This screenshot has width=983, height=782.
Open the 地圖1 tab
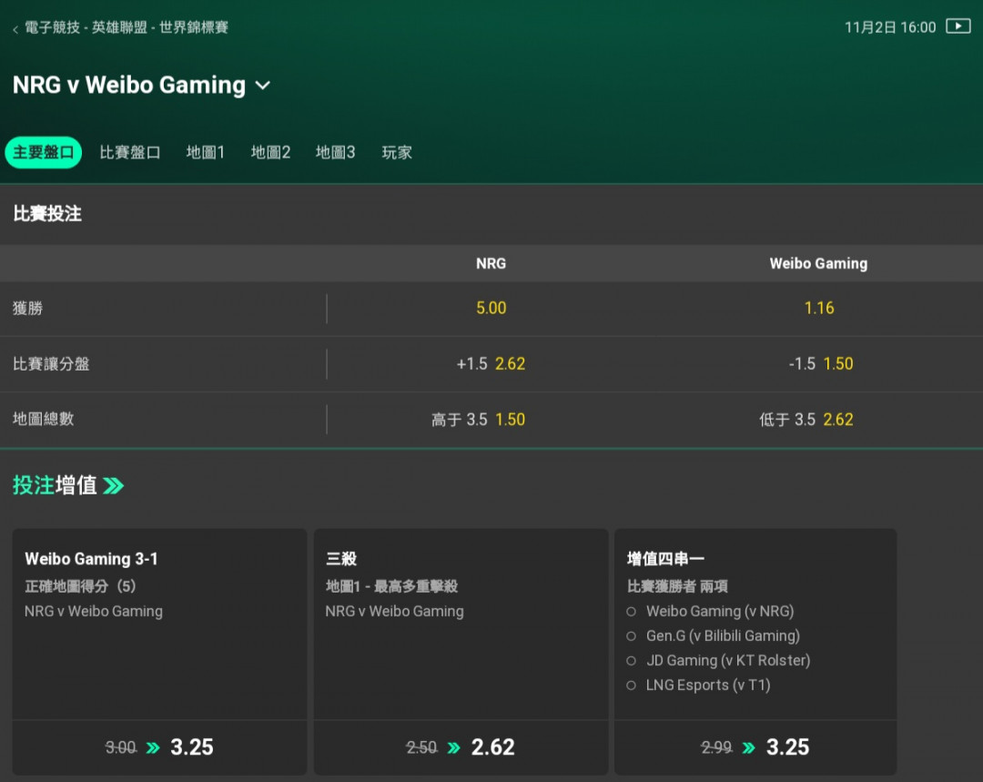pos(205,152)
